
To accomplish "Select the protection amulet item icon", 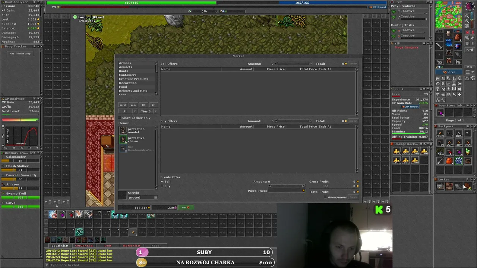I will [x=123, y=131].
